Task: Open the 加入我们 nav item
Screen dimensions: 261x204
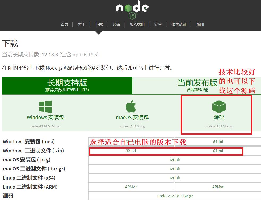Action: coord(137,24)
